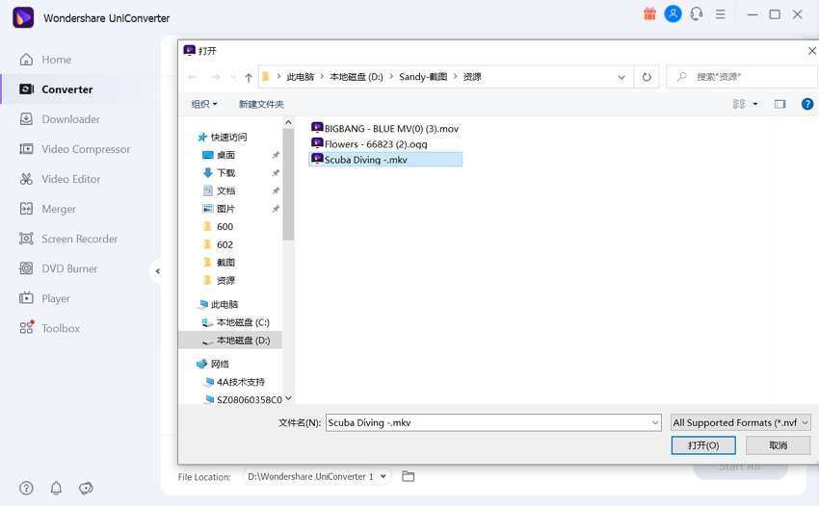
Task: Go to Video Compressor
Action: (x=75, y=149)
